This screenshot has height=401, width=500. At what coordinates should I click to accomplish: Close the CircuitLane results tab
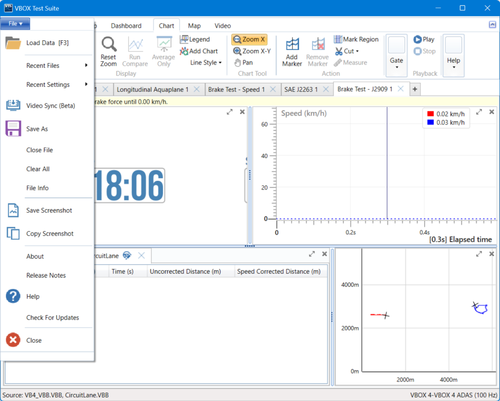[141, 256]
